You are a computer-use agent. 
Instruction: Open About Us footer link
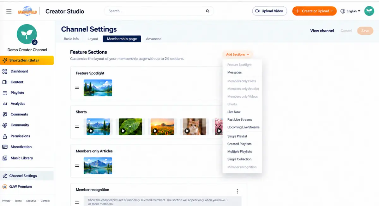31,201
